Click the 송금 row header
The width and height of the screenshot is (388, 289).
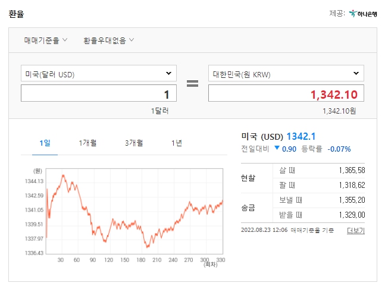[248, 208]
